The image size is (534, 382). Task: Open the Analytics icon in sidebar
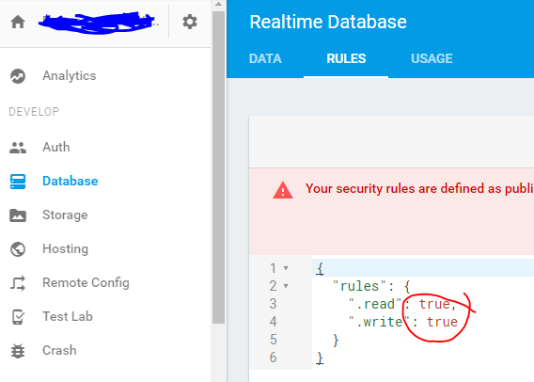(18, 76)
